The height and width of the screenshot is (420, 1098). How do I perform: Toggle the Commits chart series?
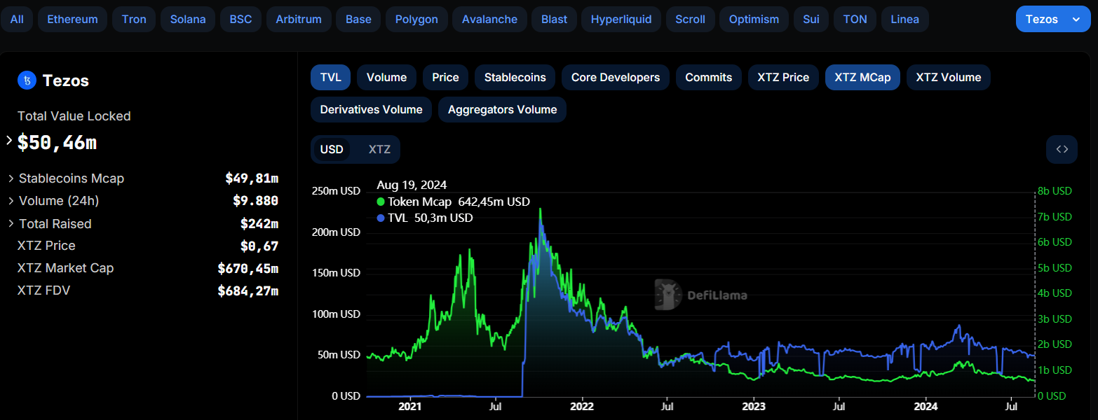pyautogui.click(x=708, y=77)
